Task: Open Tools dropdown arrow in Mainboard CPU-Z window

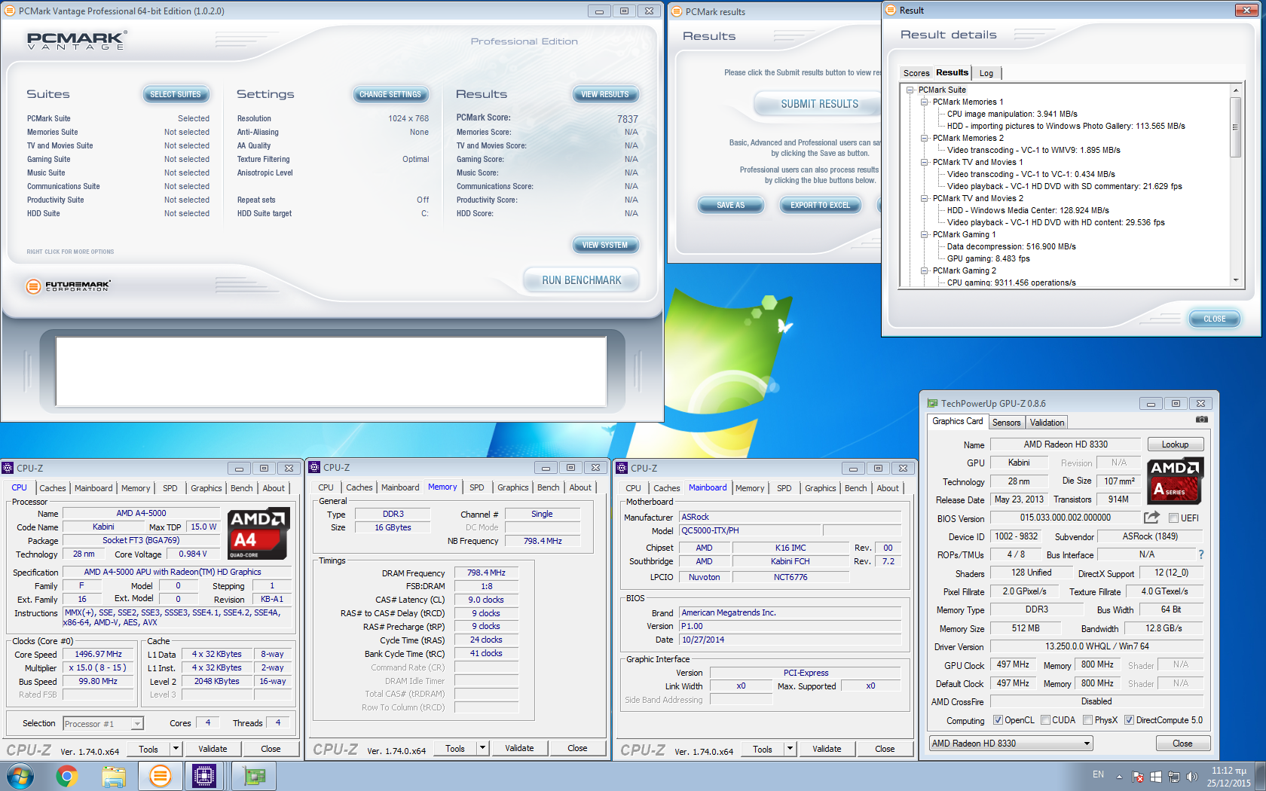Action: [x=790, y=749]
